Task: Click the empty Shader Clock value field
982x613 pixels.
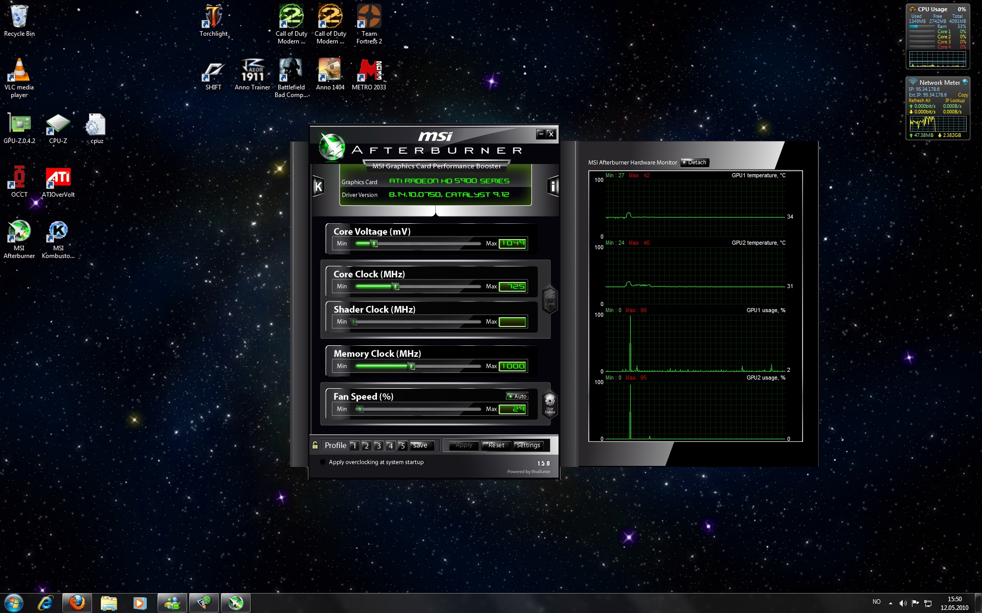Action: click(512, 322)
